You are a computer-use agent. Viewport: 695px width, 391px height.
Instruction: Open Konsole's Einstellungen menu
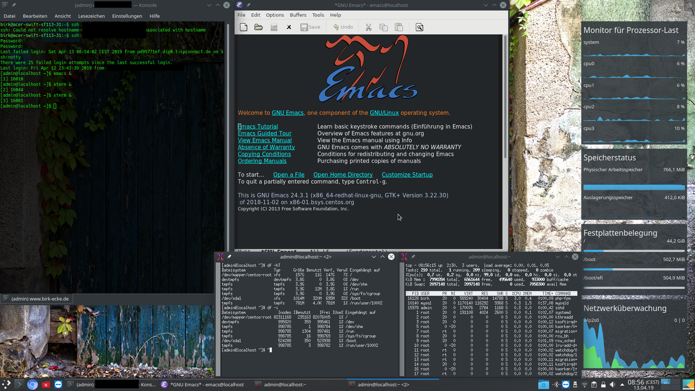[x=127, y=16]
